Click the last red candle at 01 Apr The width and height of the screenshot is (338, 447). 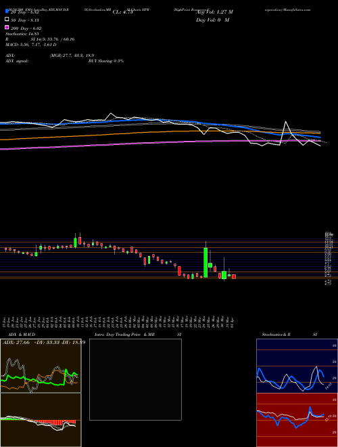click(234, 276)
